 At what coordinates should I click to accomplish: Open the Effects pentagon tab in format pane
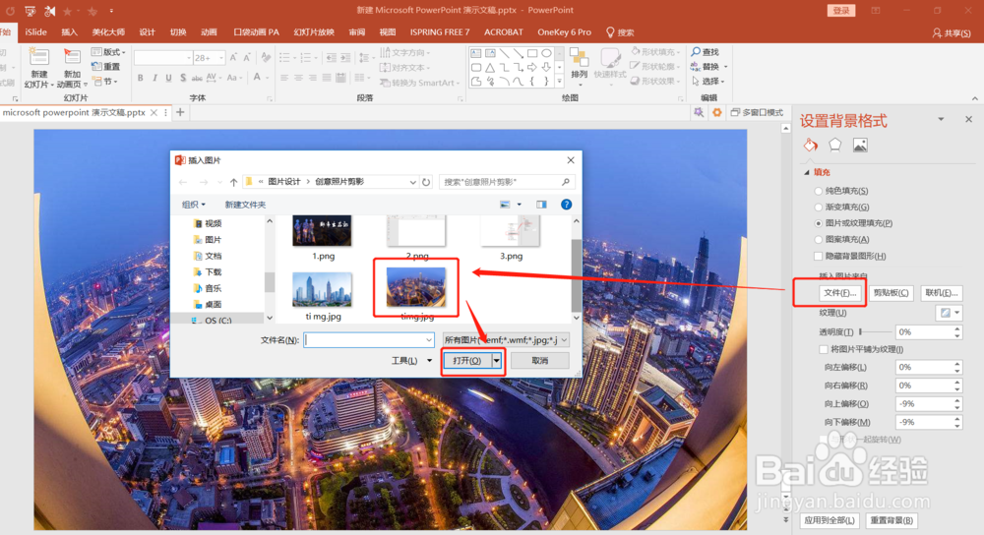[834, 145]
